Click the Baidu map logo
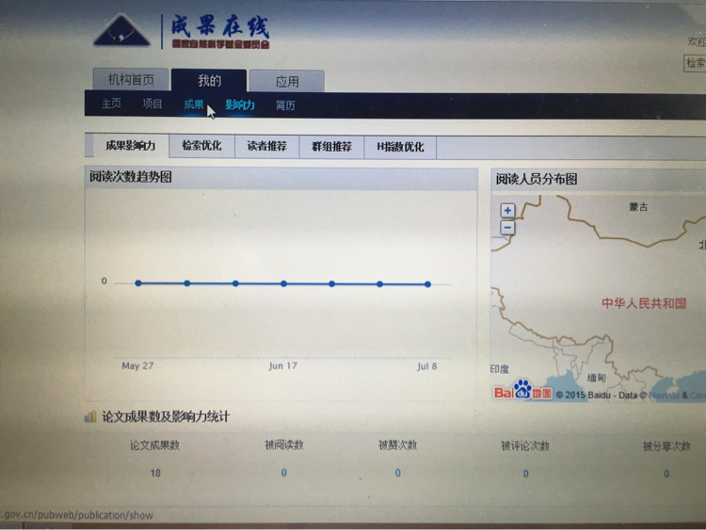 pyautogui.click(x=522, y=391)
